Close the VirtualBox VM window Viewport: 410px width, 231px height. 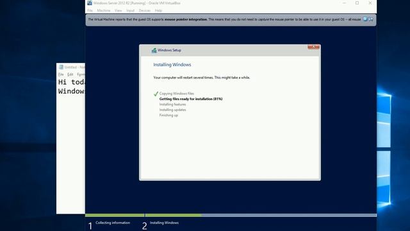pos(370,3)
